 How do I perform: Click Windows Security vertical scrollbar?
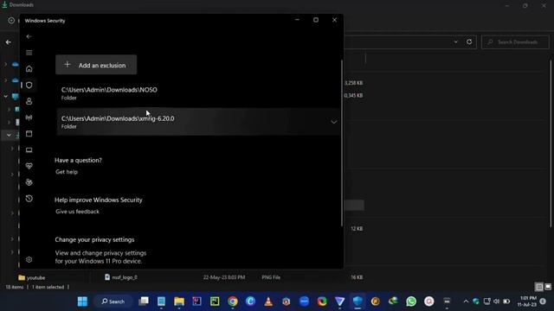(341, 143)
